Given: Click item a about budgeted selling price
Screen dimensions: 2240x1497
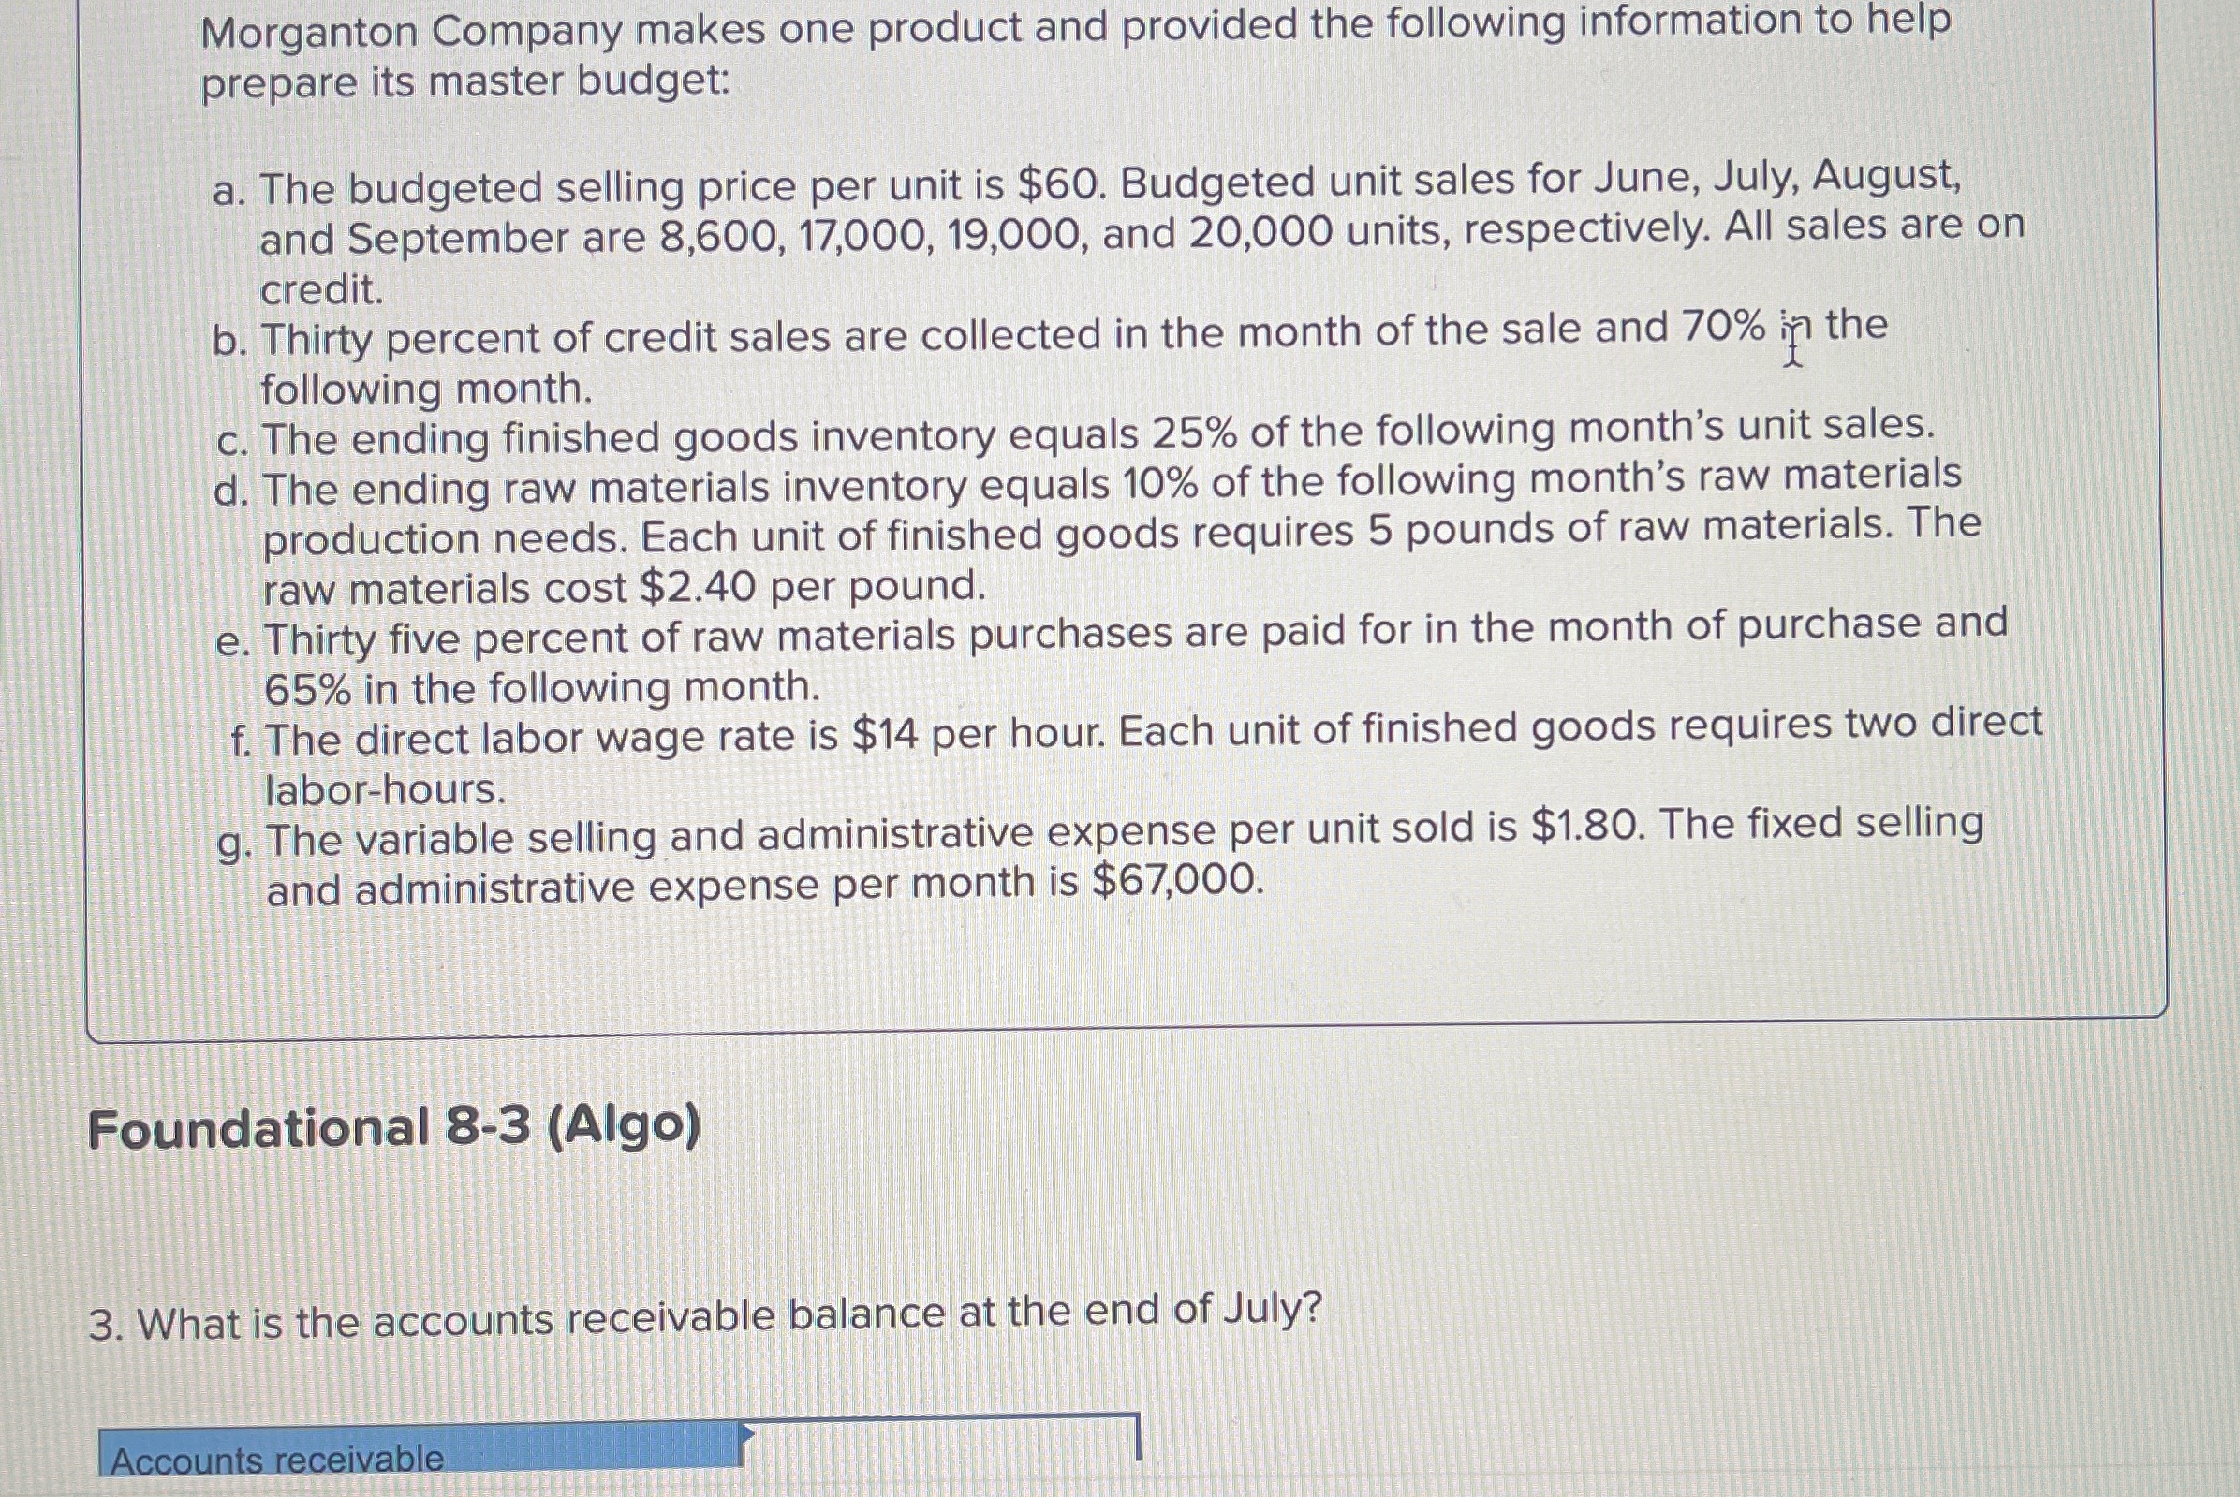Looking at the screenshot, I should [x=1117, y=233].
